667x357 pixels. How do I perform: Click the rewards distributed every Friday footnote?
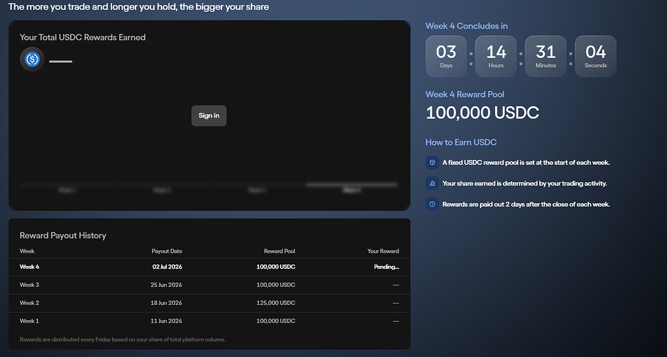click(122, 339)
